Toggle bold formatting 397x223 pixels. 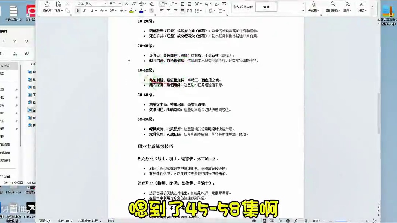[78, 11]
